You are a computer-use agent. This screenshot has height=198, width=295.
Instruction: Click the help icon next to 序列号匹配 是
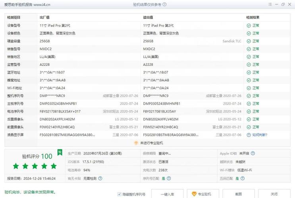pos(169,178)
